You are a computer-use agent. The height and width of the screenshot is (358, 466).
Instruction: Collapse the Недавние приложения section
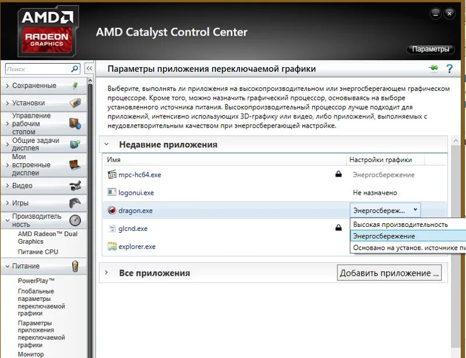click(107, 145)
